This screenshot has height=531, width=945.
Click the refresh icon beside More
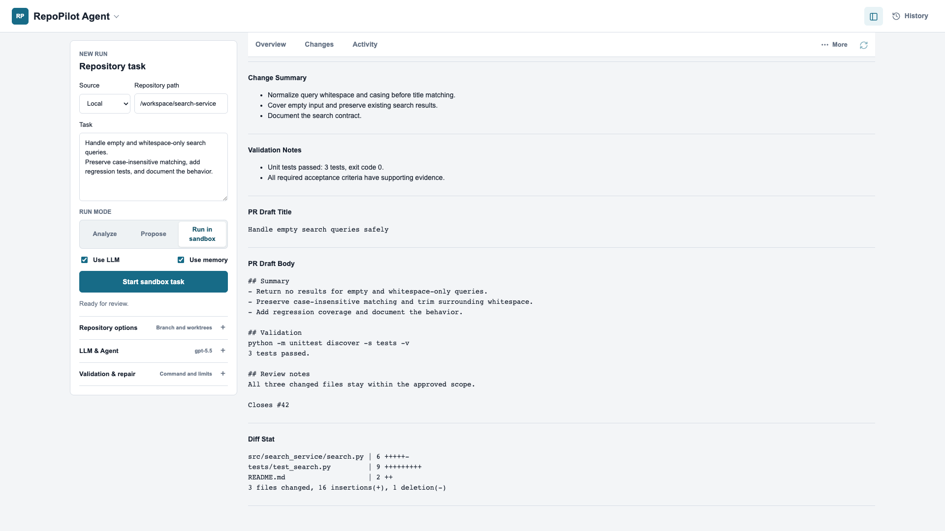click(864, 45)
